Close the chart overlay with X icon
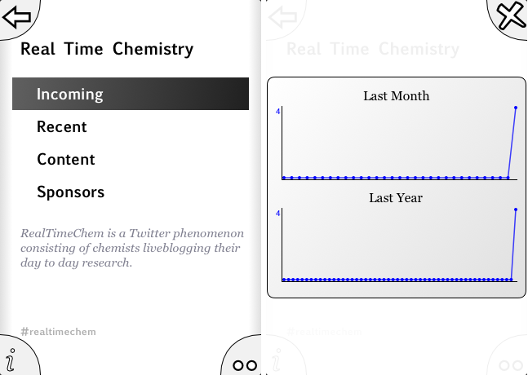Screen dimensions: 528x375 (511, 15)
